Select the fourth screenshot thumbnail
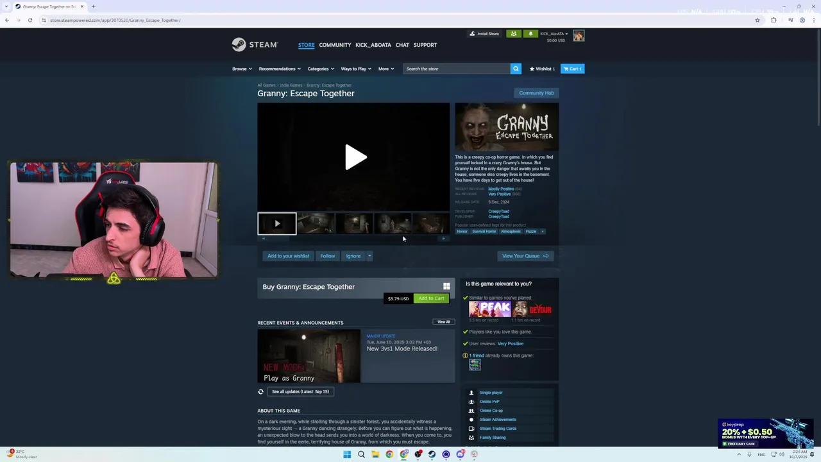This screenshot has width=821, height=462. [393, 223]
